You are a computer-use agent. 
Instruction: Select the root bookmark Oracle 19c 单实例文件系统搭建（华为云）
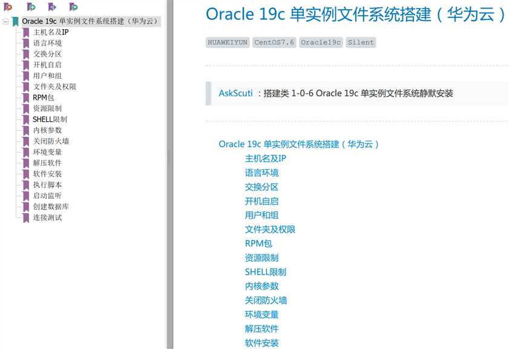pyautogui.click(x=90, y=21)
